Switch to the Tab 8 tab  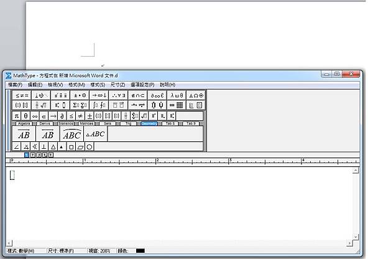pos(170,123)
